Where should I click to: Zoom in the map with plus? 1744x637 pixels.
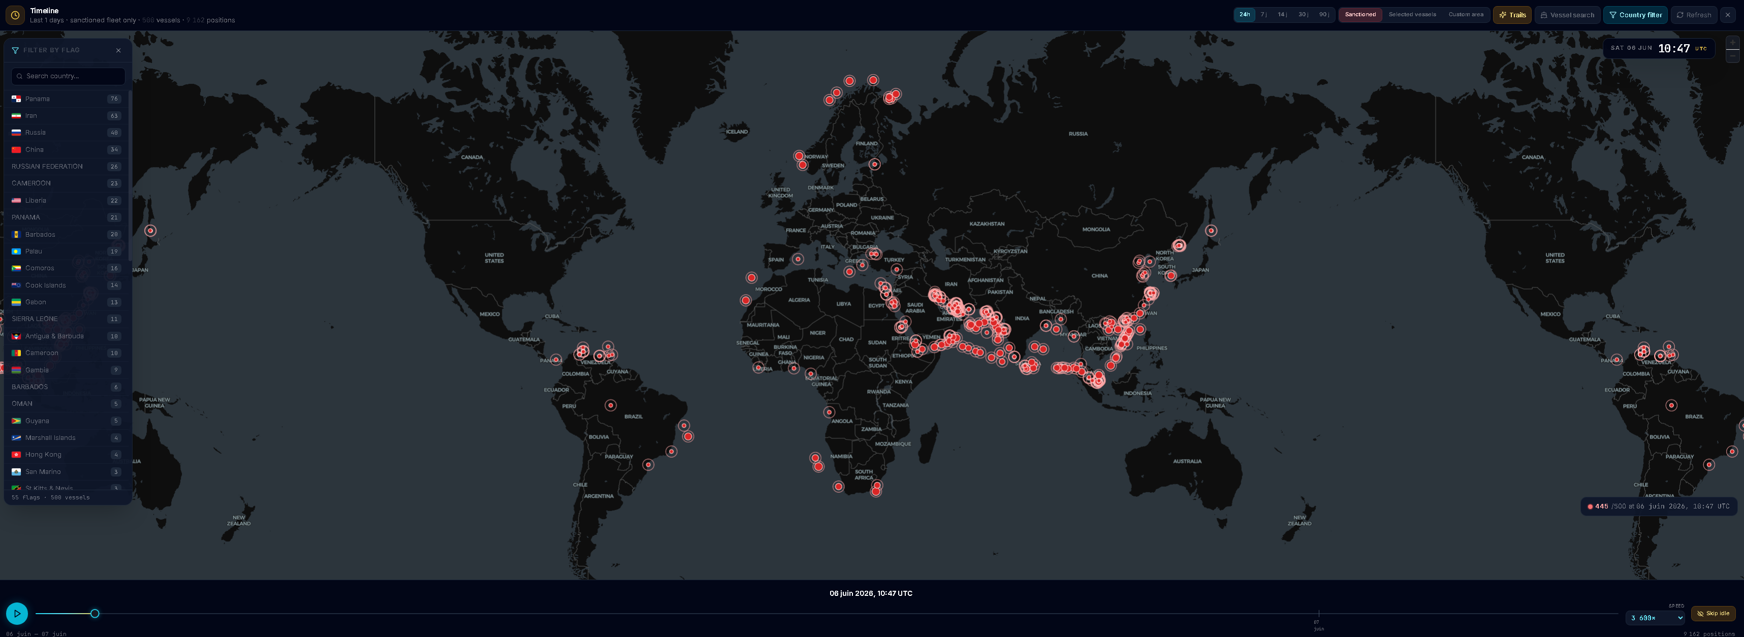(1732, 43)
